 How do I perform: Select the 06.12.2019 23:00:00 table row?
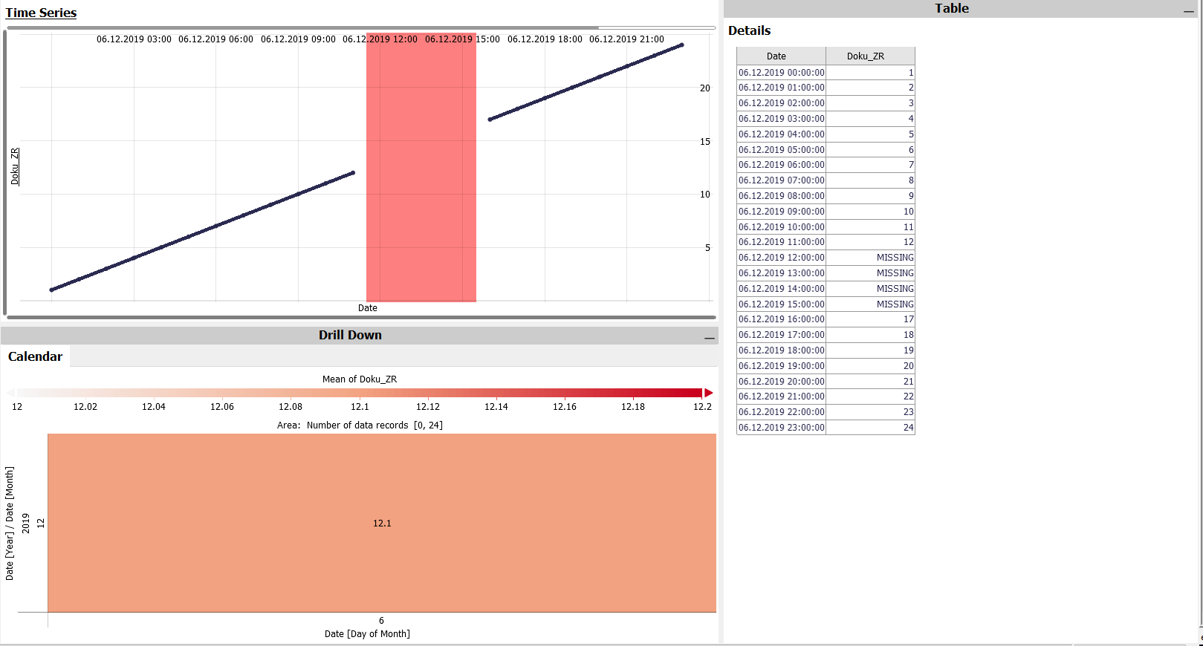pos(825,428)
